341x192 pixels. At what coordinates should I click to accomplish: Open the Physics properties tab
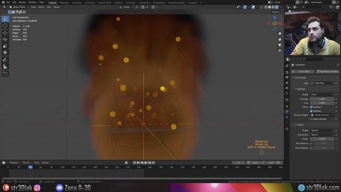coord(287,111)
